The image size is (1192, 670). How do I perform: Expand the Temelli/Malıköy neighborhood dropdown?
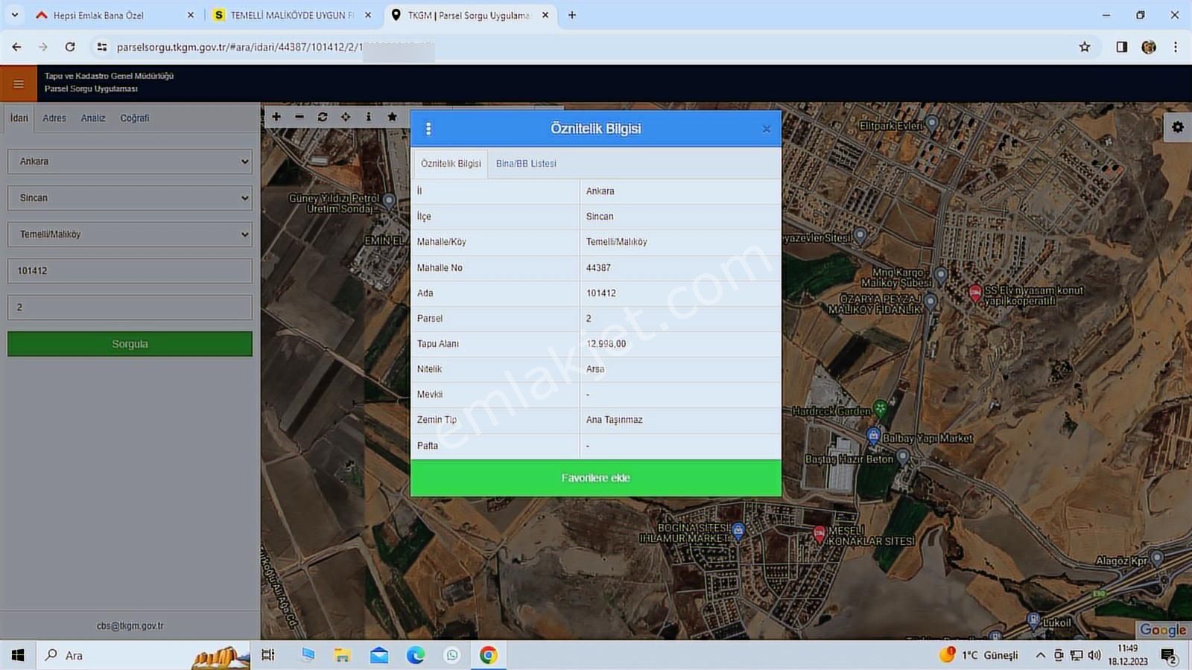(x=130, y=234)
